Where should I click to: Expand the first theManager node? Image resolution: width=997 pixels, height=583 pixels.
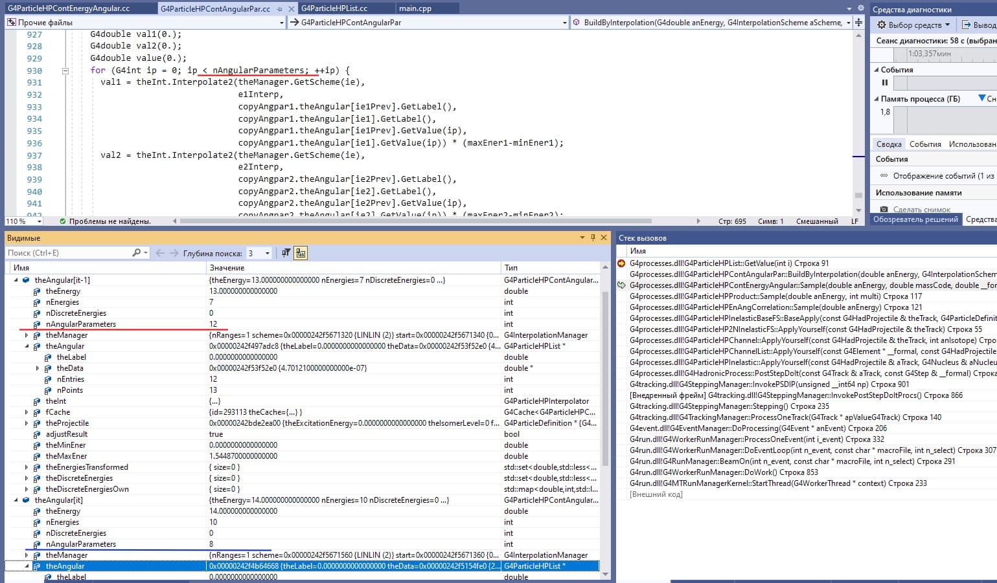pos(27,335)
